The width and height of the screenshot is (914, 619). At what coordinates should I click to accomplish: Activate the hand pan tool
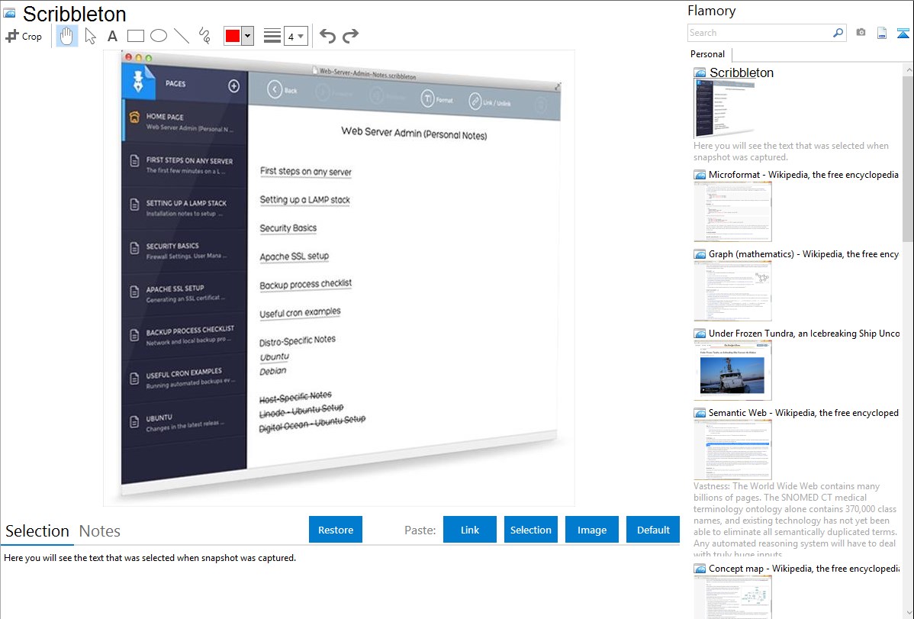[67, 36]
